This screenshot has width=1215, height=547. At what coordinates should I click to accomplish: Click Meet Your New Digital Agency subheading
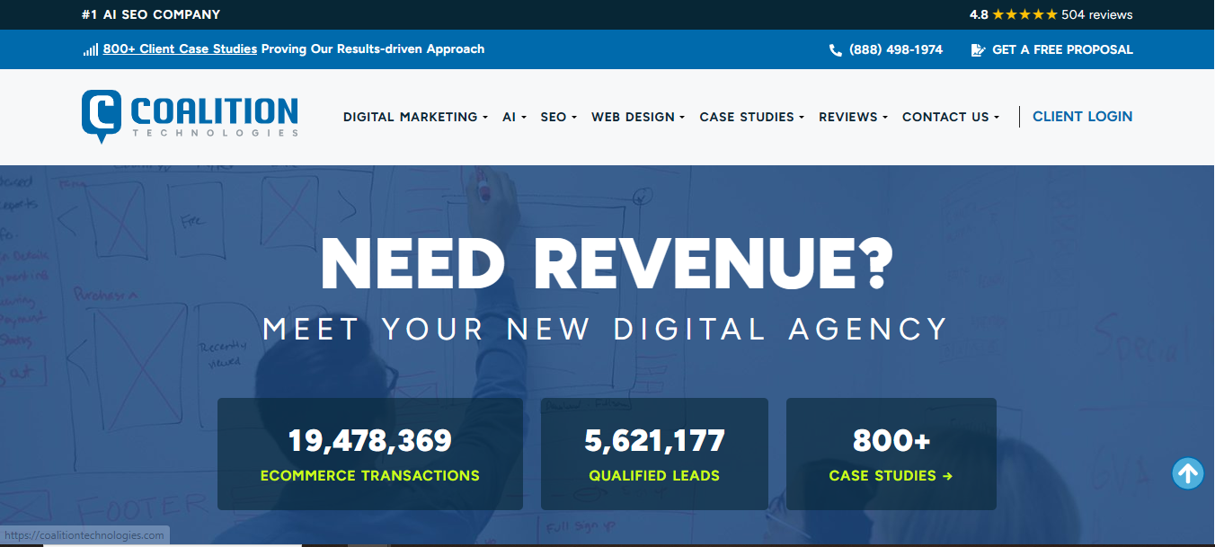(x=606, y=329)
